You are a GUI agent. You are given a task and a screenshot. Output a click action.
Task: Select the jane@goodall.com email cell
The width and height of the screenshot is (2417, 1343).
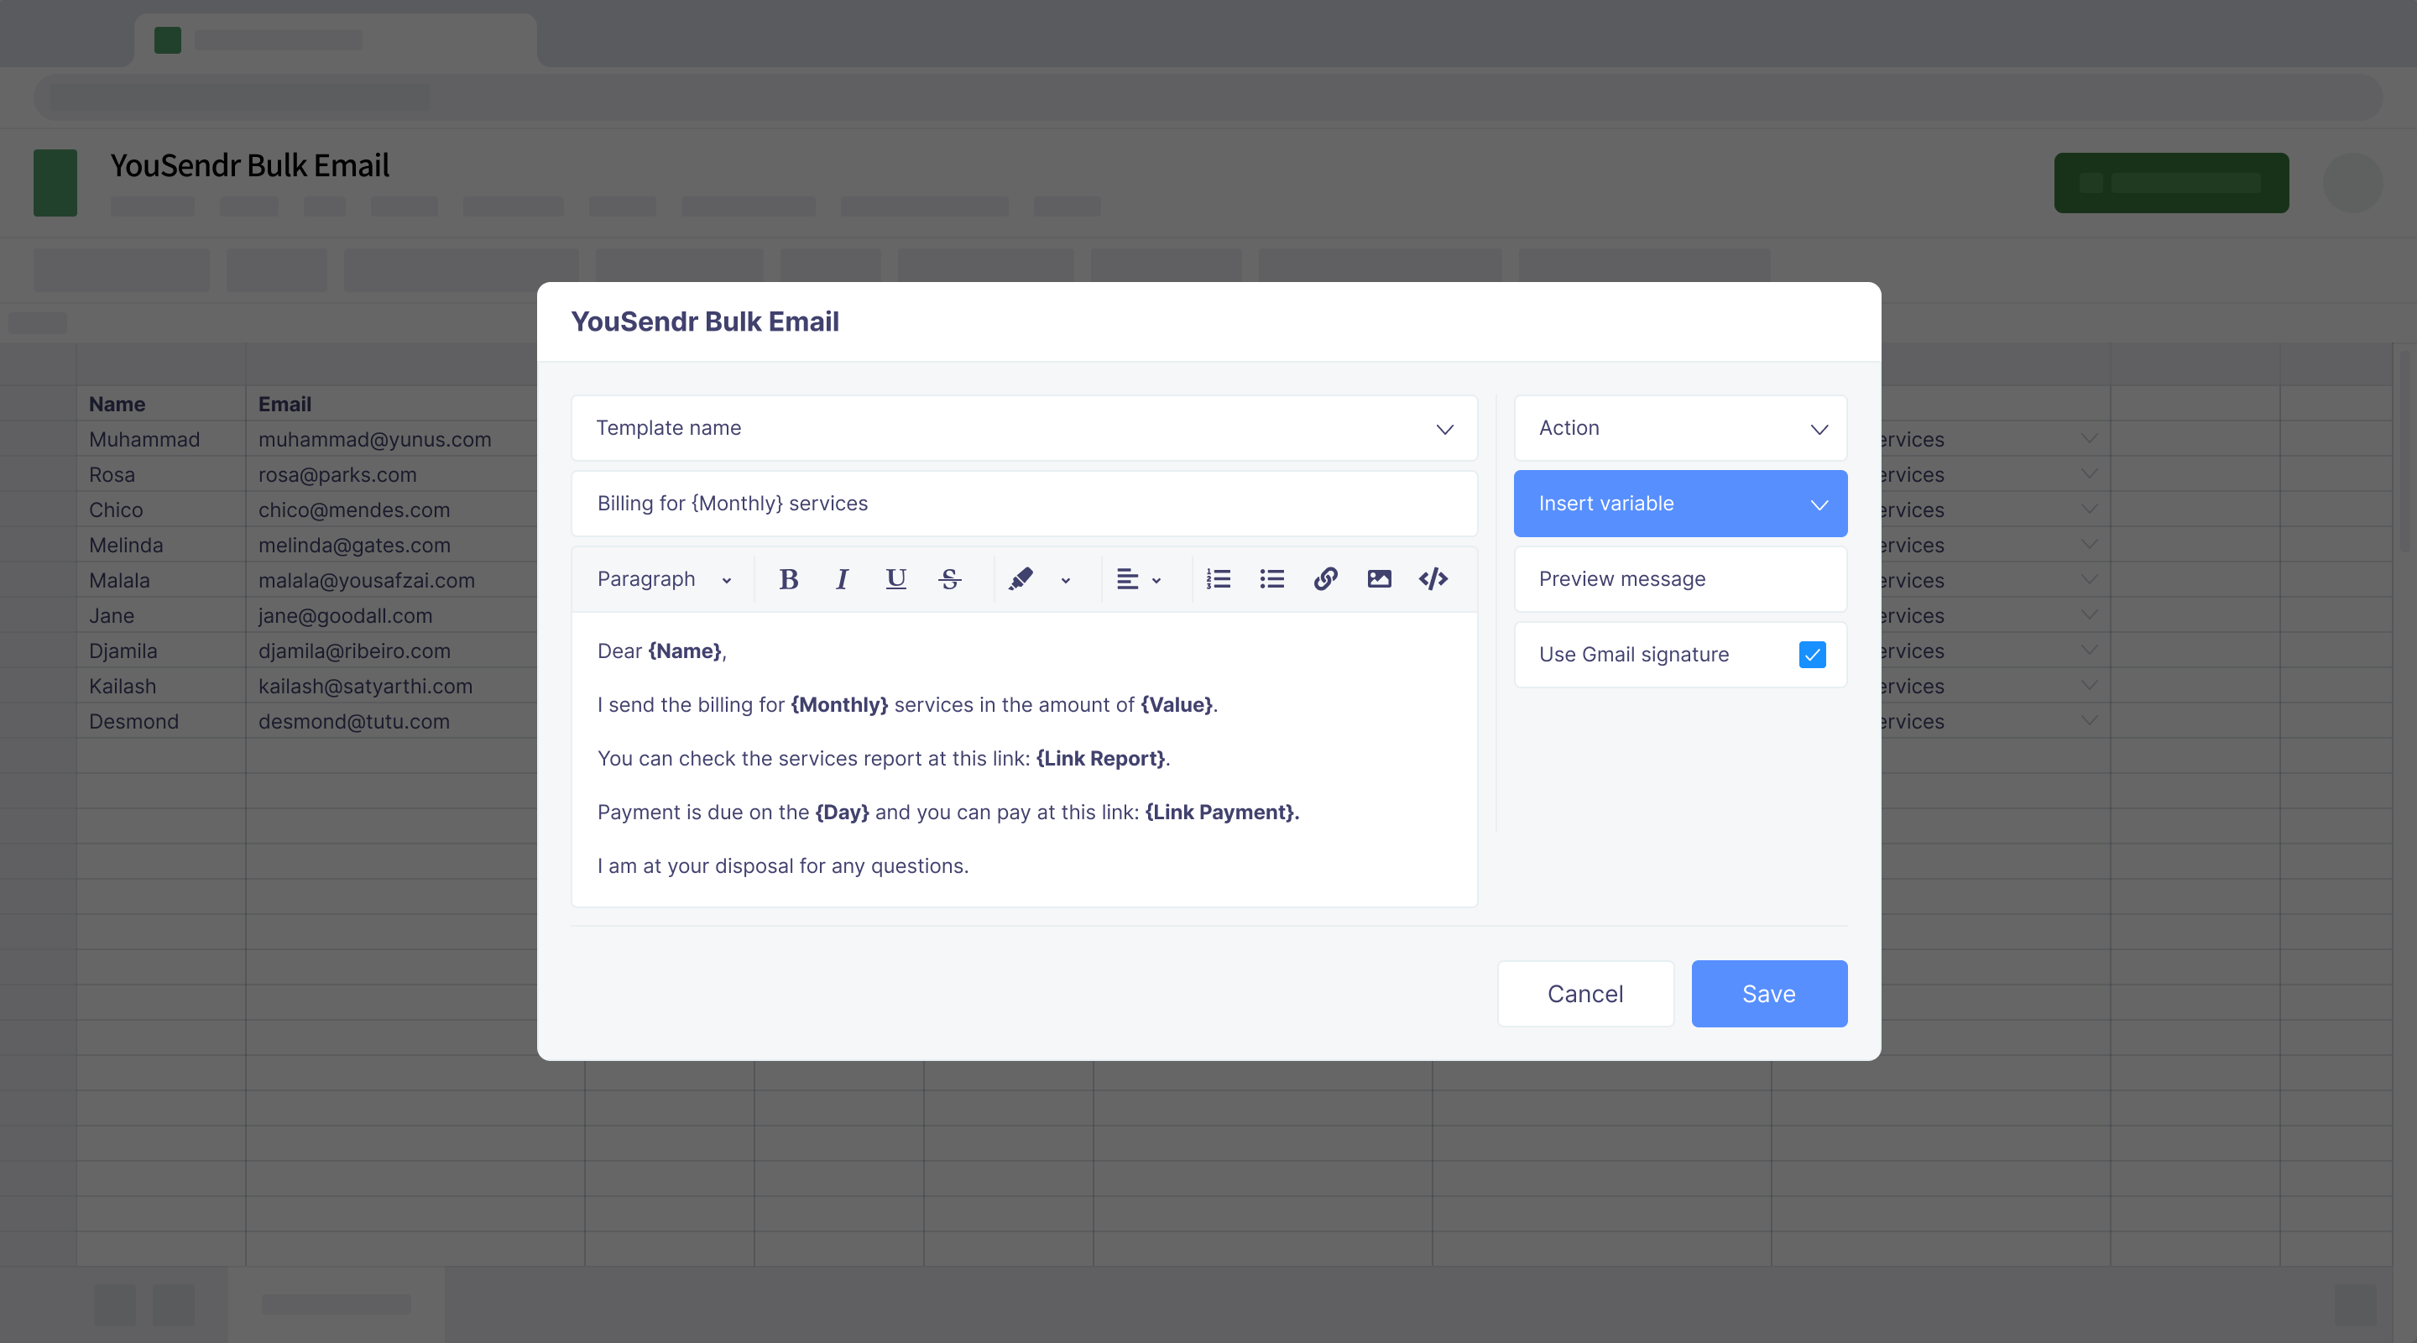392,615
